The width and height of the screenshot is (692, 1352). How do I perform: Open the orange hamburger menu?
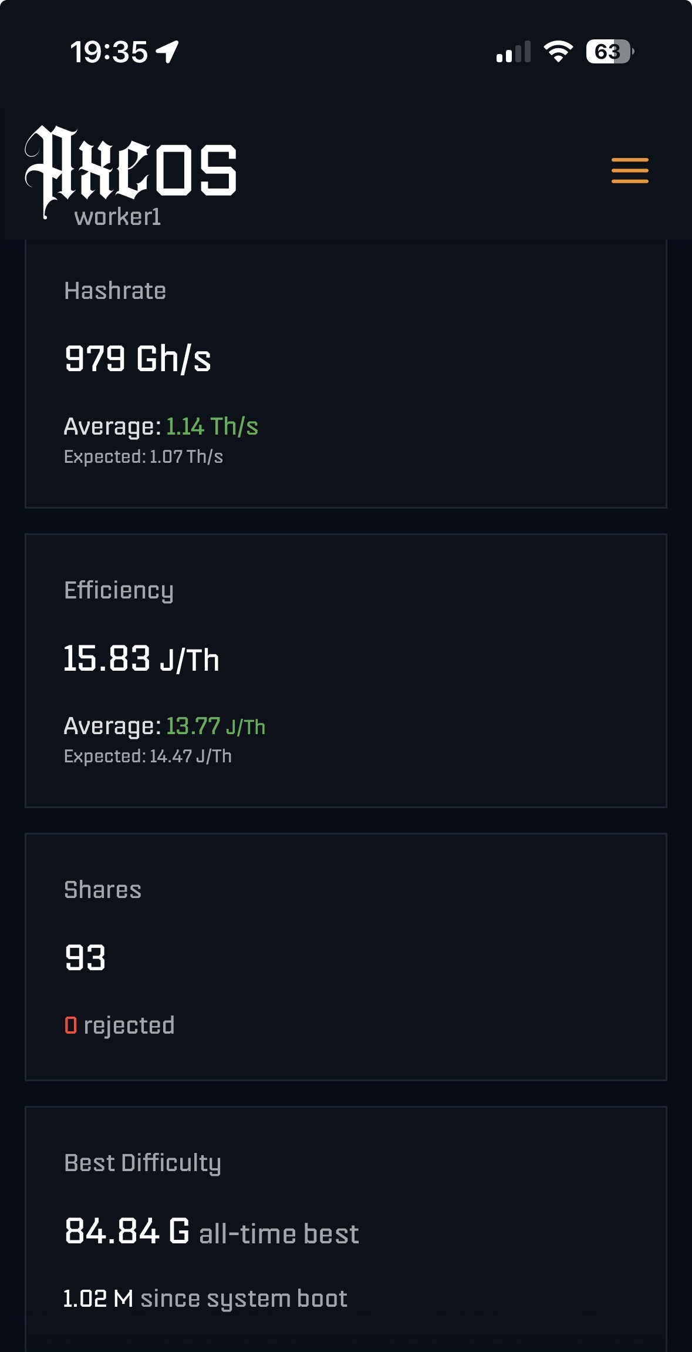tap(630, 170)
